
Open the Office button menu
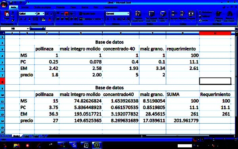(4, 4)
